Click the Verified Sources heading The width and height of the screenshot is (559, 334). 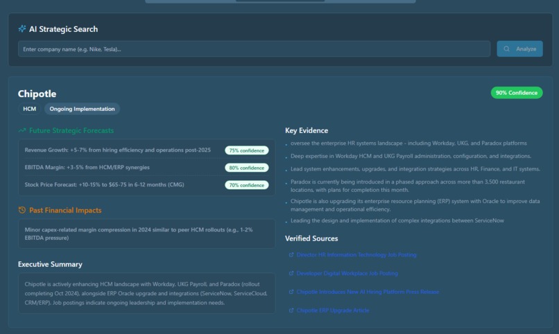(311, 238)
